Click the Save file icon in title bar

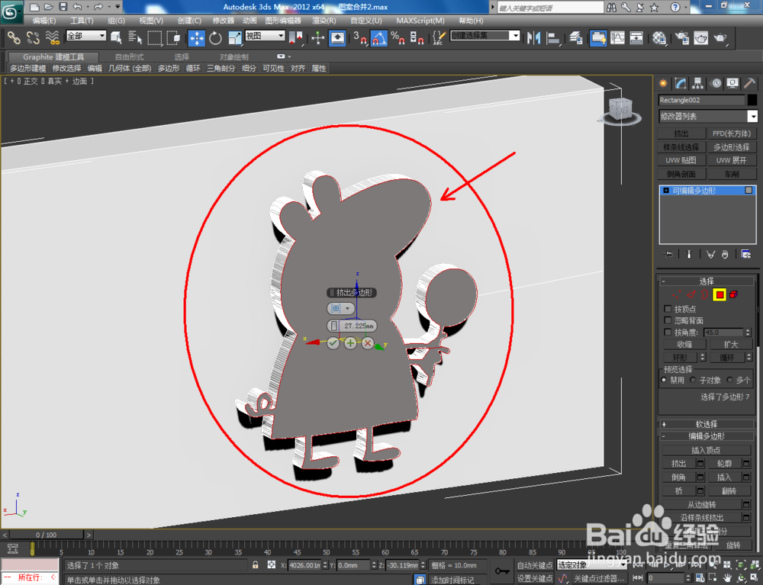tap(63, 7)
